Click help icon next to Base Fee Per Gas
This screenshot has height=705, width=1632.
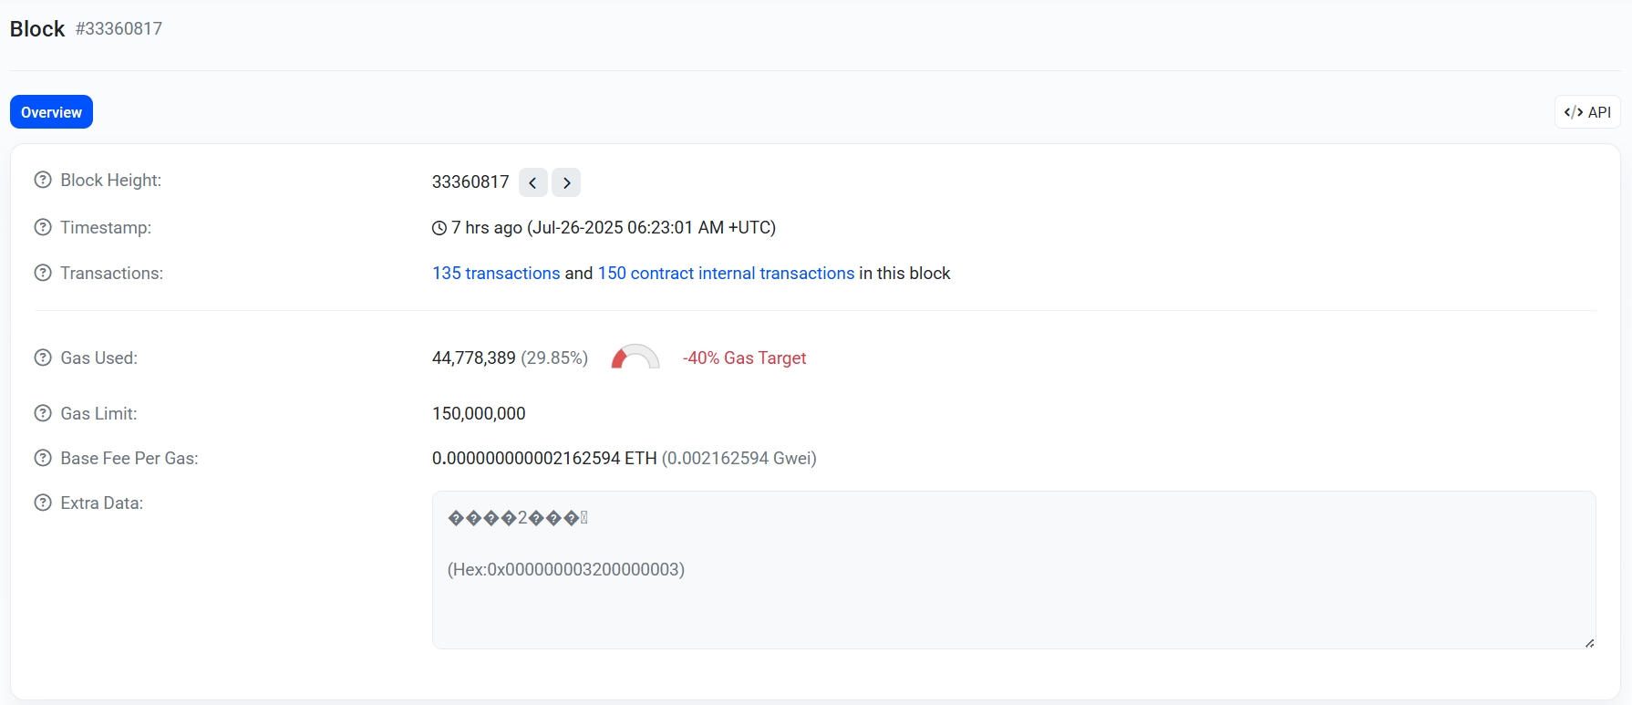click(43, 459)
